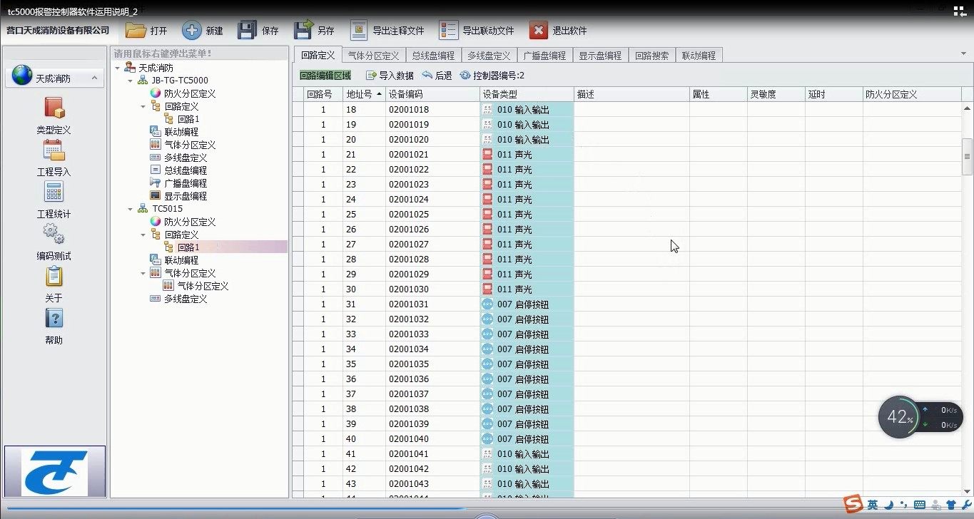Click the 设备类型 column header
Screen dimensions: 974x519
tap(527, 94)
